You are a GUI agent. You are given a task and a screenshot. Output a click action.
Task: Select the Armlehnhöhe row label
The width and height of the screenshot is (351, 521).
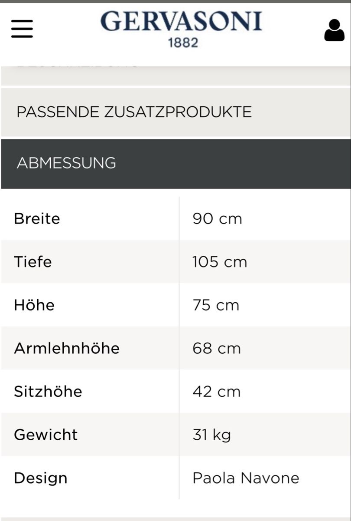[67, 348]
